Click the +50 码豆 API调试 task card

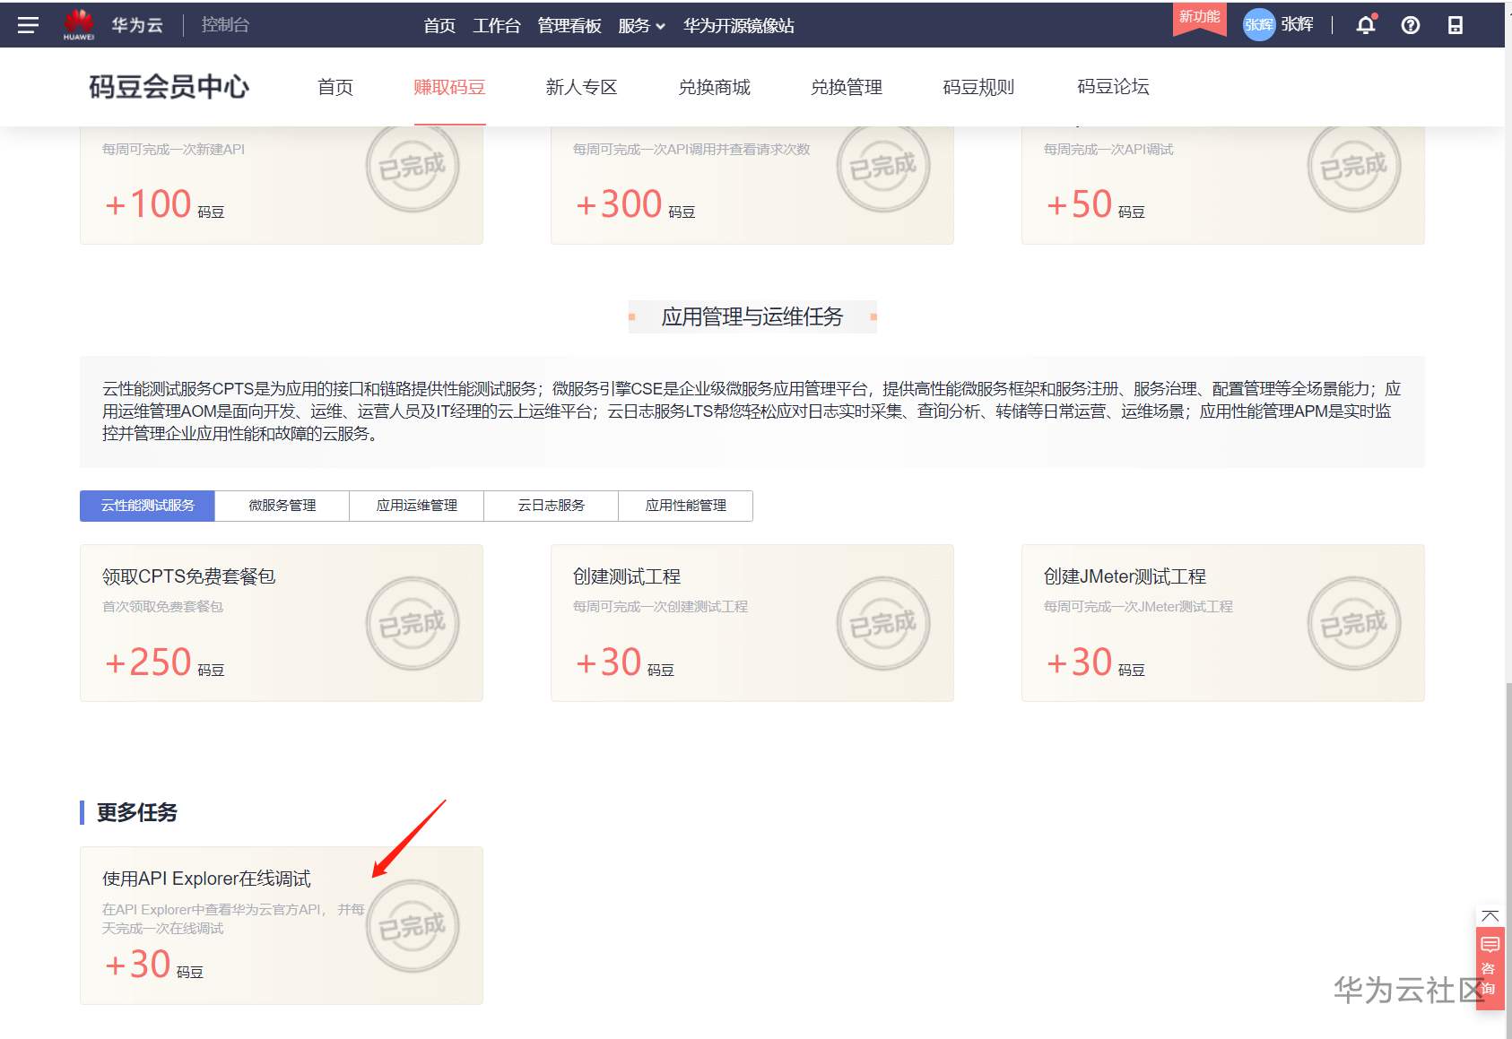[x=1223, y=185]
